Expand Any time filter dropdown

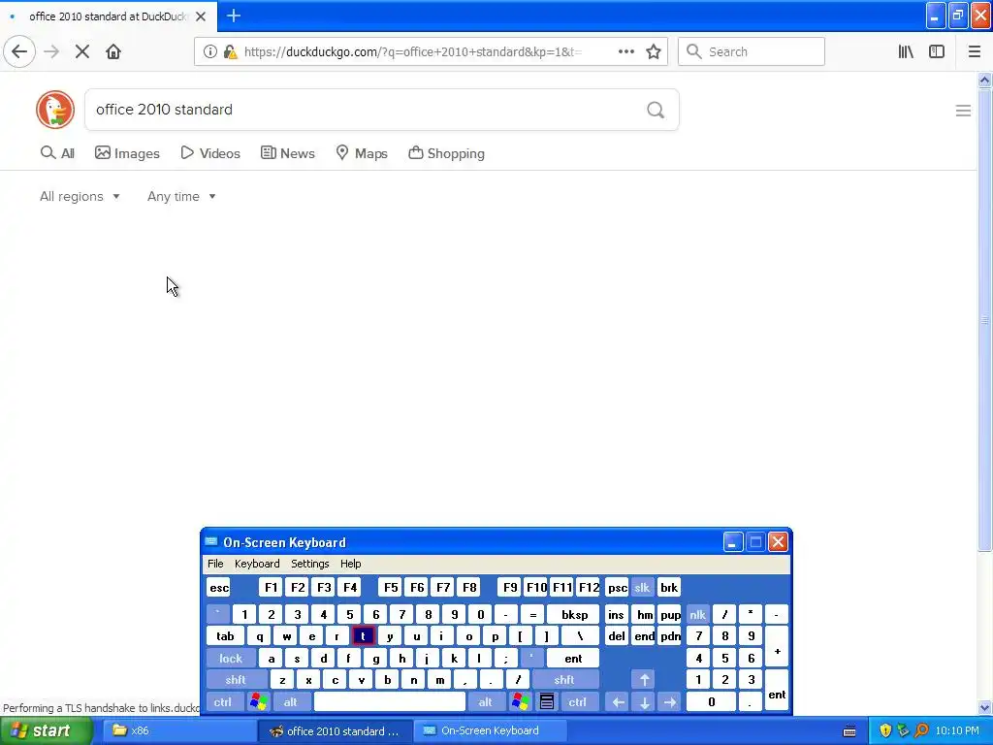point(181,196)
